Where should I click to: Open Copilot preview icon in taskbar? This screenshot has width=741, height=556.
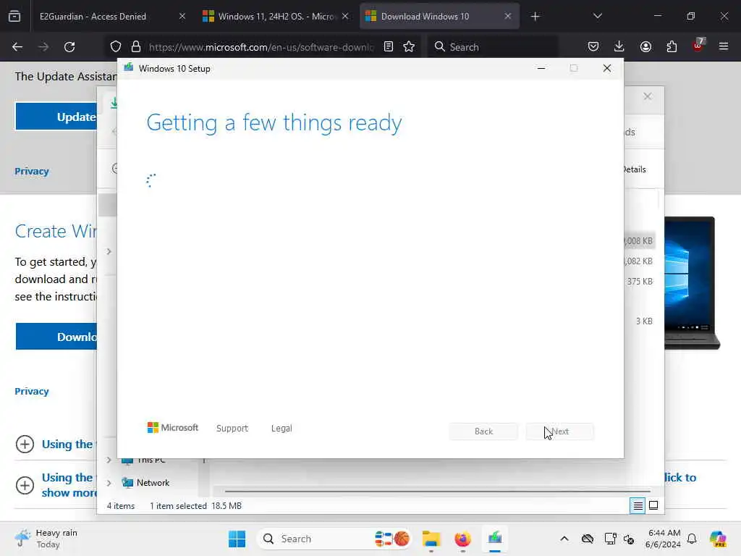coord(718,539)
